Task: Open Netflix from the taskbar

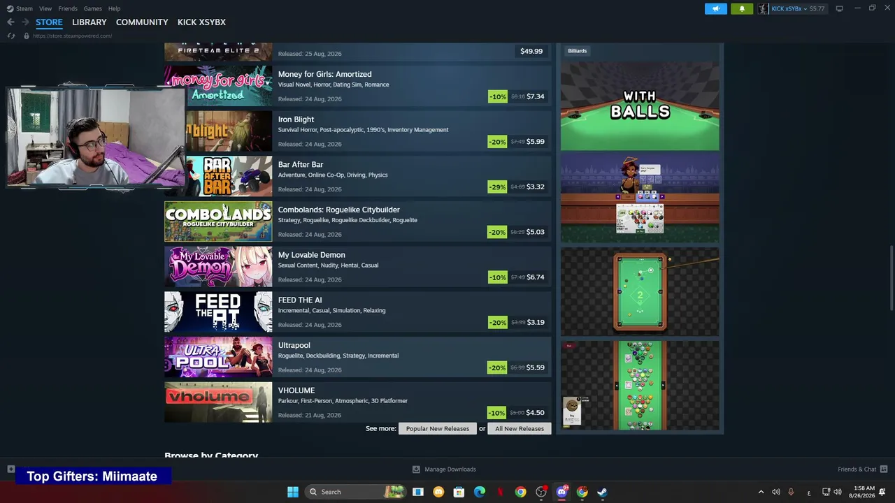Action: [500, 492]
